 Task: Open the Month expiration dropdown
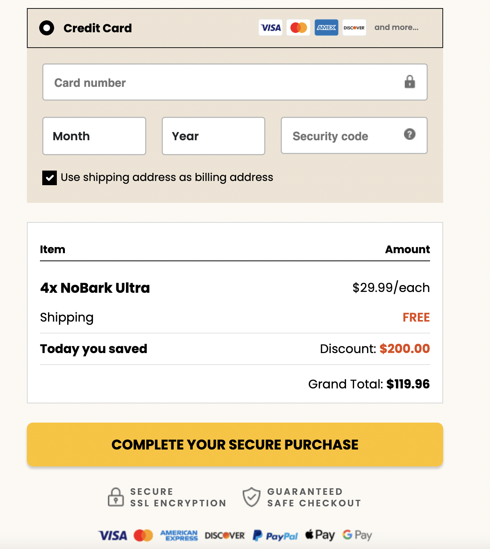coord(94,136)
